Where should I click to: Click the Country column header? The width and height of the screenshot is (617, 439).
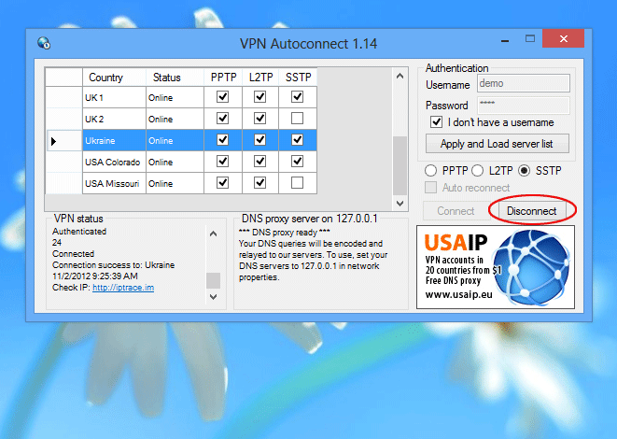(x=114, y=78)
